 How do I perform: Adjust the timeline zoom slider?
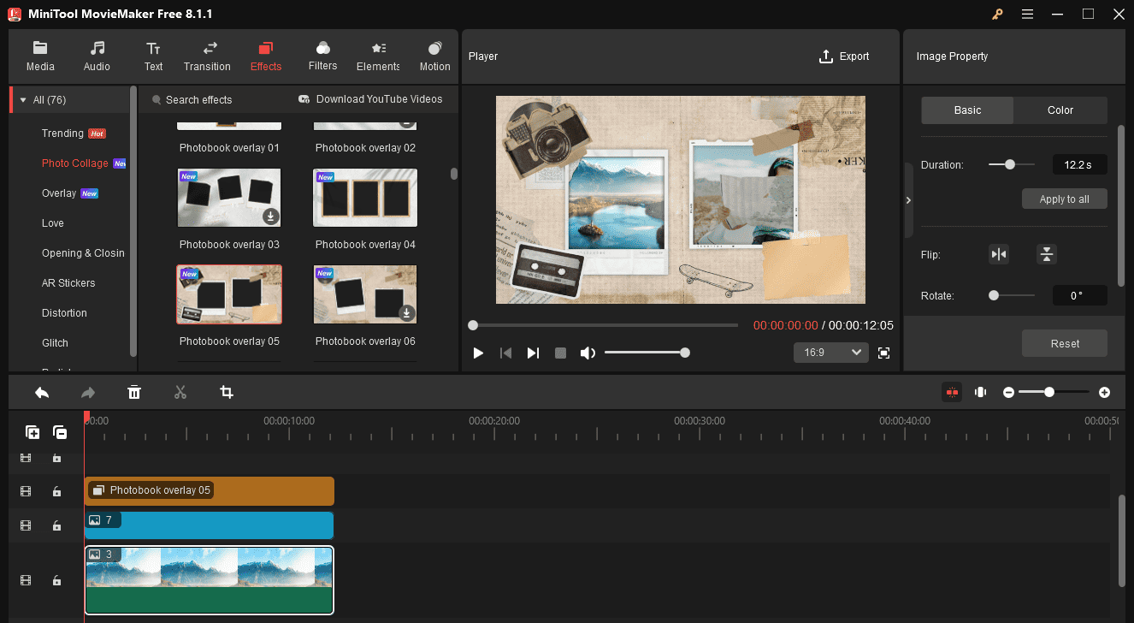1054,392
